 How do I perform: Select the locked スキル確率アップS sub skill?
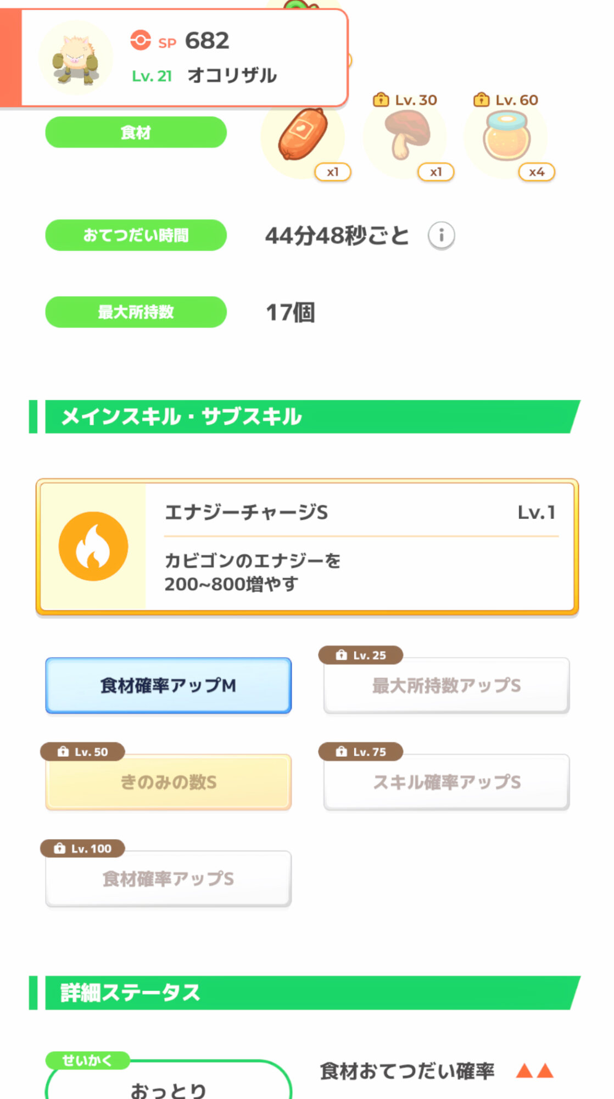(446, 782)
